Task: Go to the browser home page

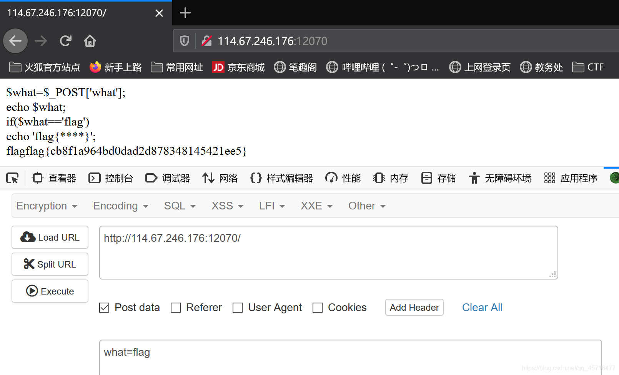Action: click(x=90, y=41)
